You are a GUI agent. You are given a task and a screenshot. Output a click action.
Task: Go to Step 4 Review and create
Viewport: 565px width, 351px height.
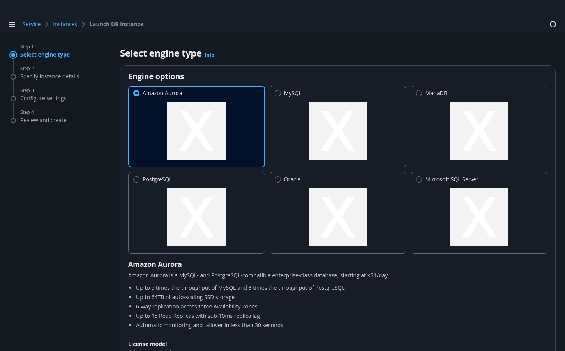(x=43, y=120)
